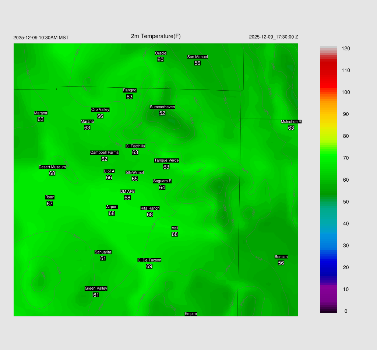Select the Muleshoe R station label
The height and width of the screenshot is (350, 377).
291,122
